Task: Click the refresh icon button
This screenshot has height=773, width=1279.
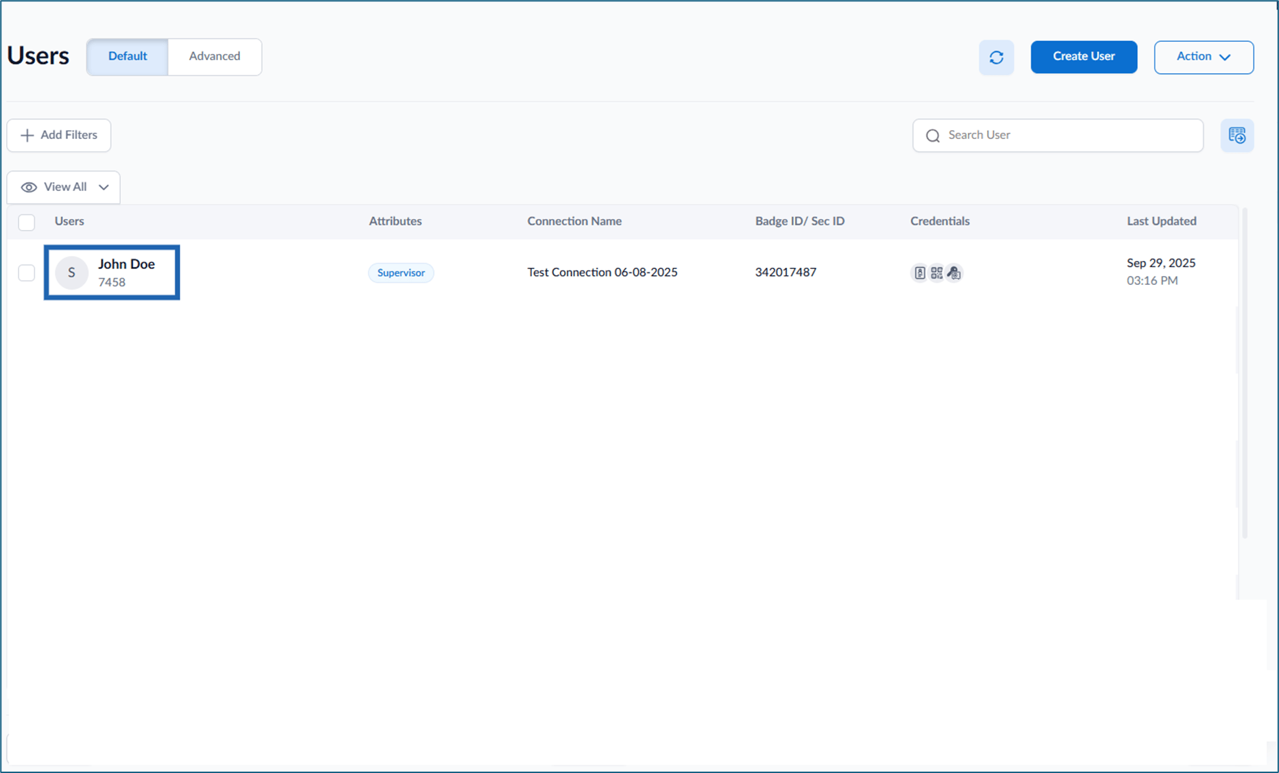Action: (x=996, y=58)
